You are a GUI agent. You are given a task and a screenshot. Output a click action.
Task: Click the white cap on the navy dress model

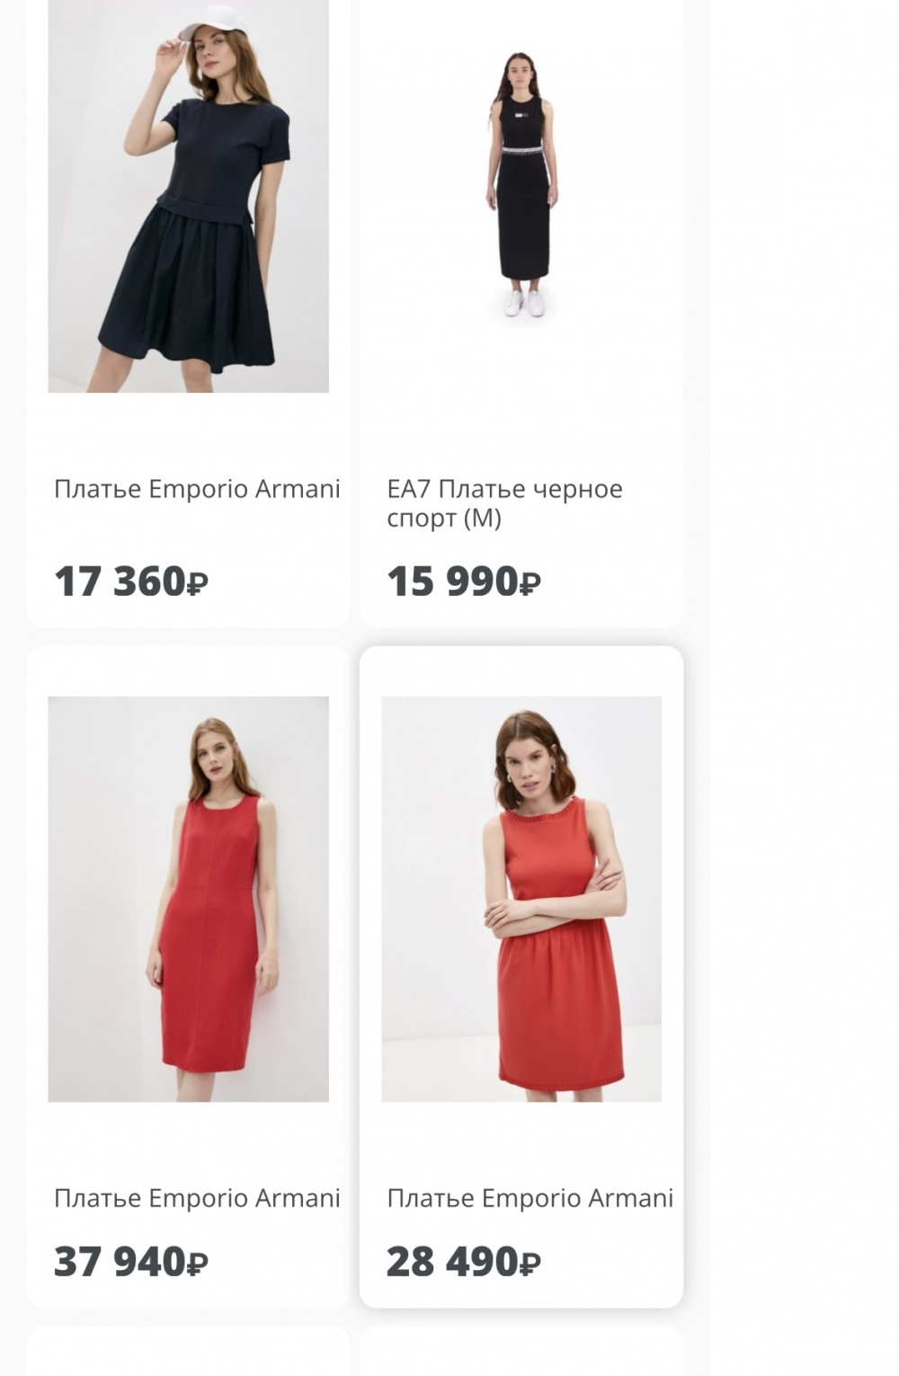tap(212, 20)
